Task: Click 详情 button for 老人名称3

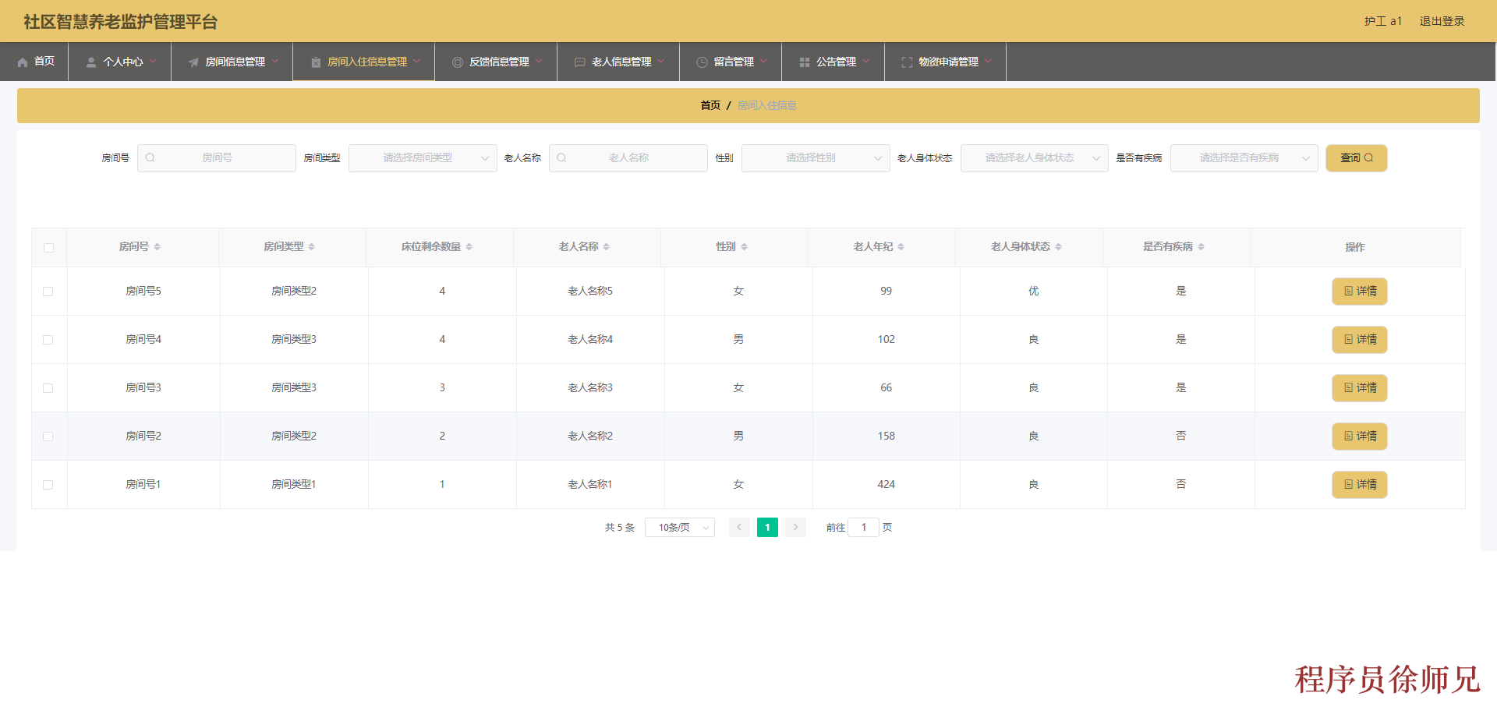Action: (1359, 387)
